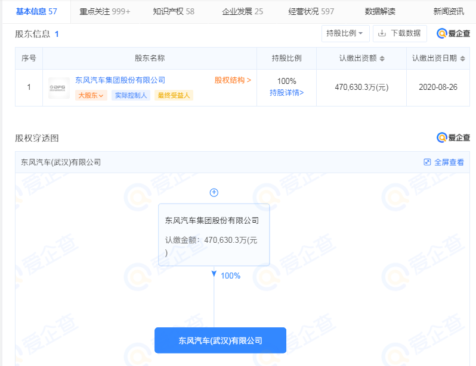The height and width of the screenshot is (366, 476).
Task: Click 全屏查看 to view fullscreen
Action: click(449, 162)
